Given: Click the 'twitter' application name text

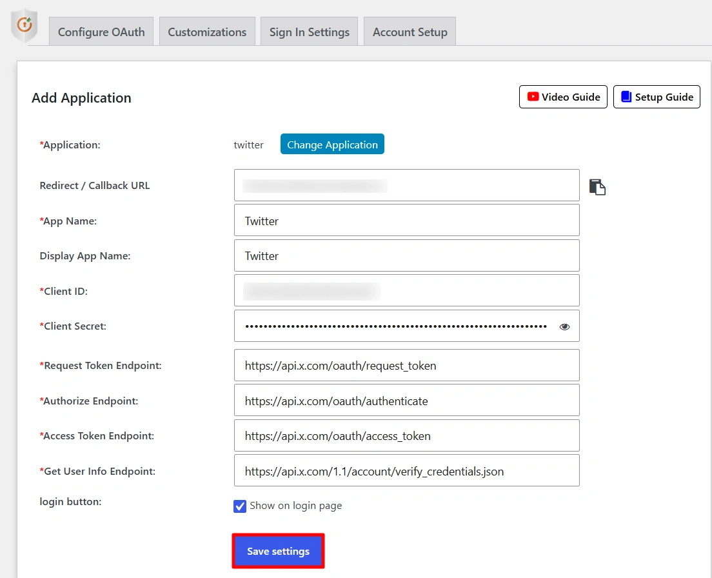Looking at the screenshot, I should point(248,145).
